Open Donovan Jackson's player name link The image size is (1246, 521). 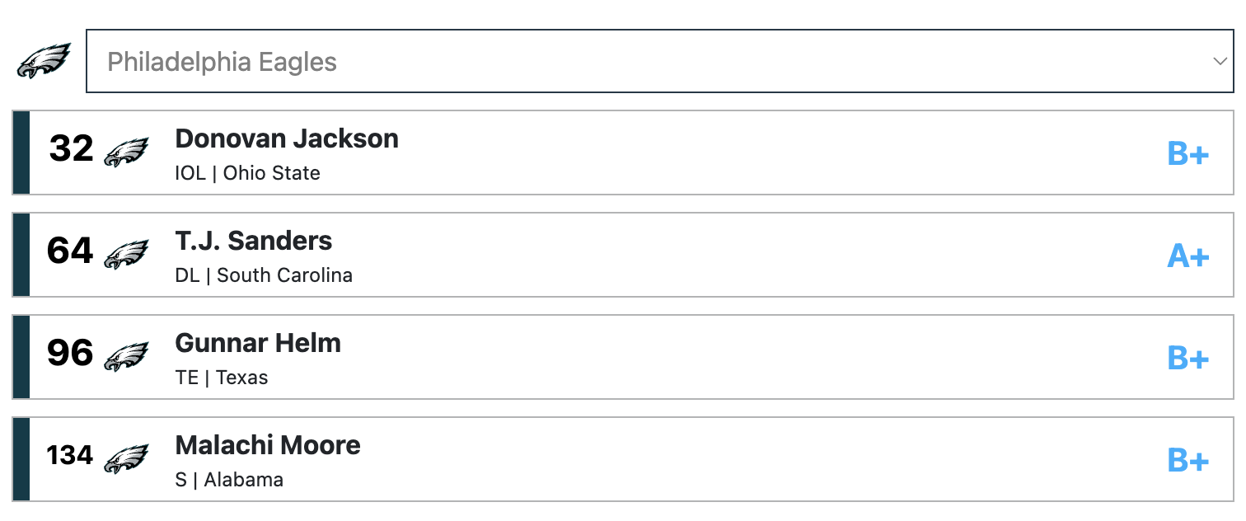pos(287,138)
